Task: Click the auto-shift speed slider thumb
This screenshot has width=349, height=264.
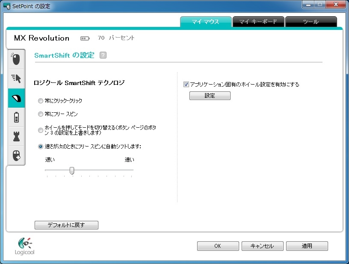Action: [x=72, y=171]
